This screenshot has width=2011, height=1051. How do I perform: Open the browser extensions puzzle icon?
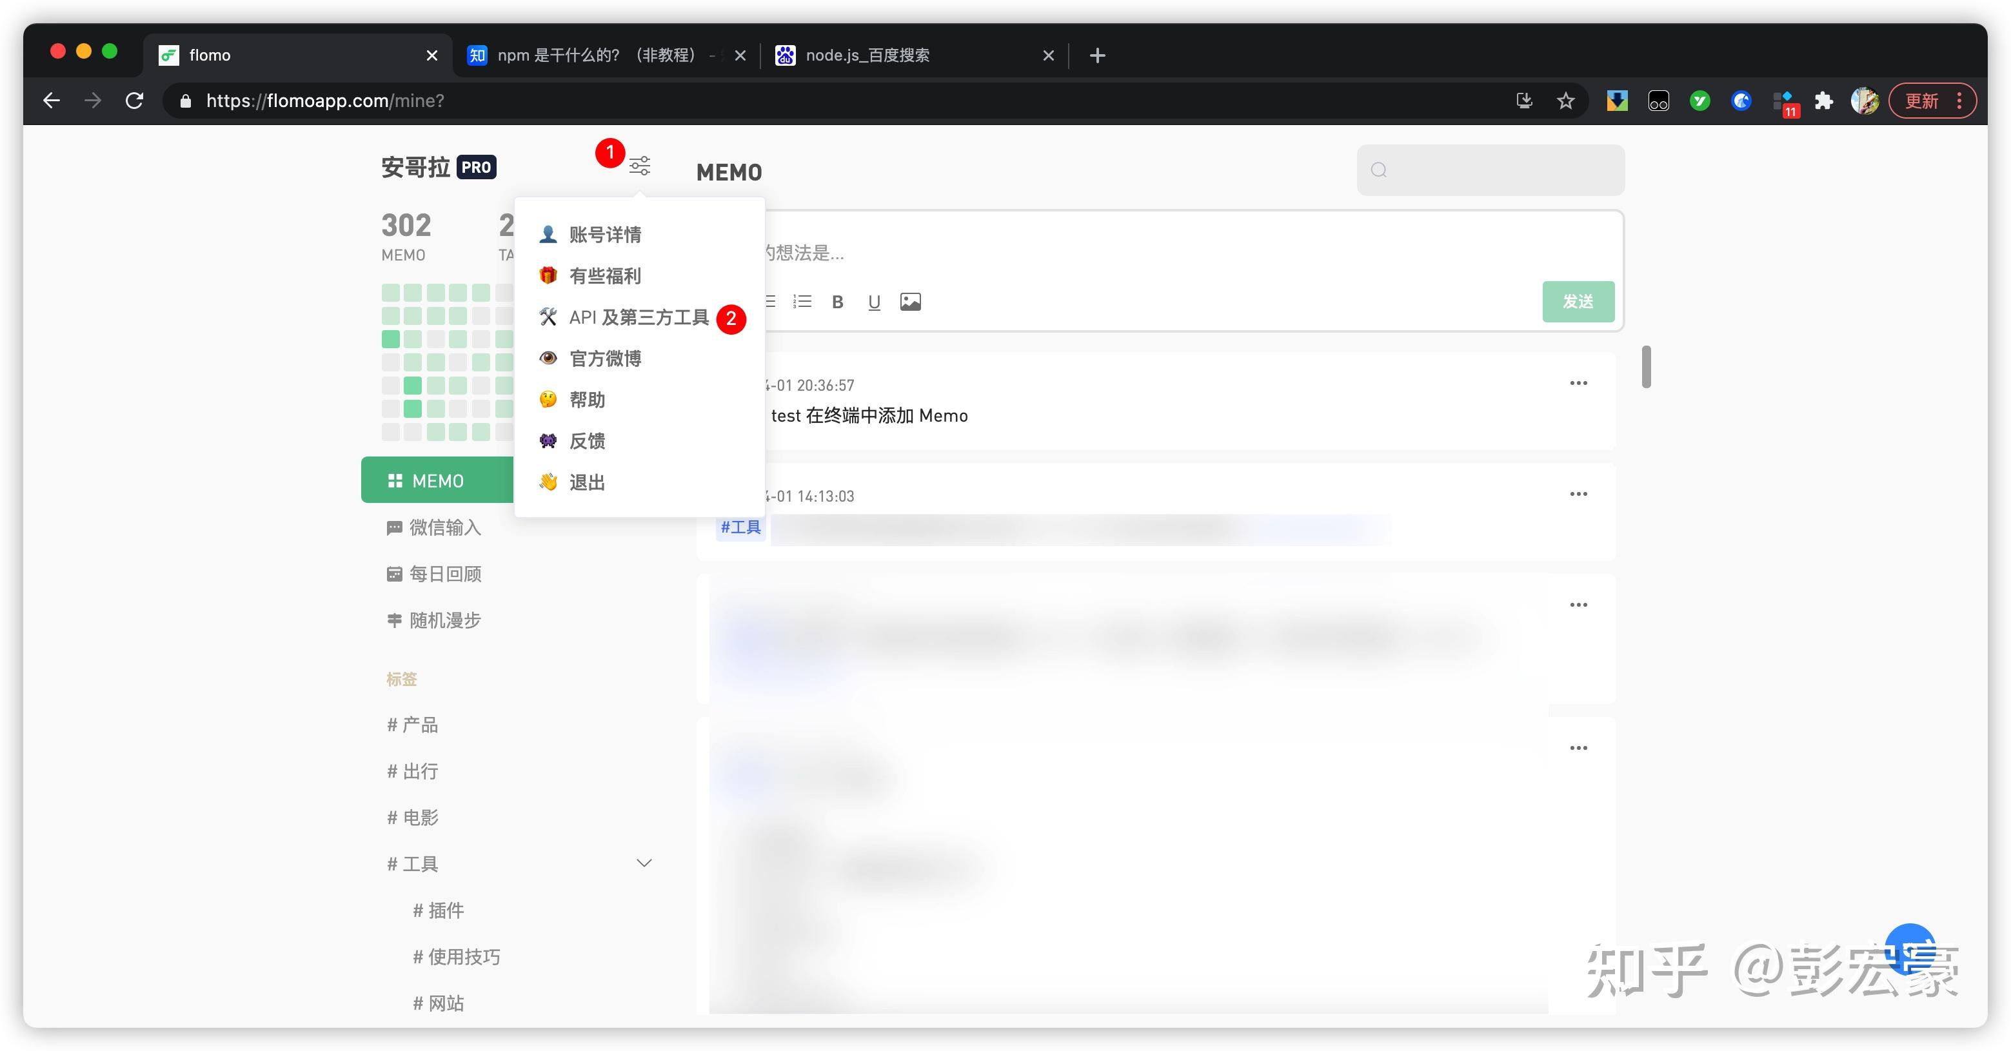point(1824,101)
